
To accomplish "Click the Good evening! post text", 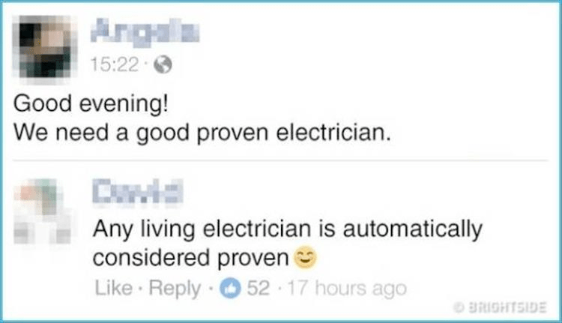I will click(x=91, y=105).
